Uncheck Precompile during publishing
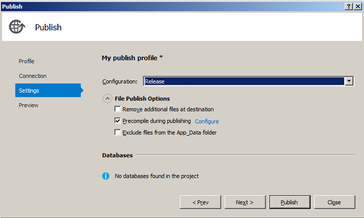The height and width of the screenshot is (218, 364). (x=118, y=121)
